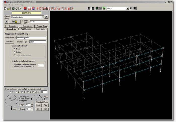Click fourth faded red icon after Elements icon

pyautogui.click(x=62, y=8)
